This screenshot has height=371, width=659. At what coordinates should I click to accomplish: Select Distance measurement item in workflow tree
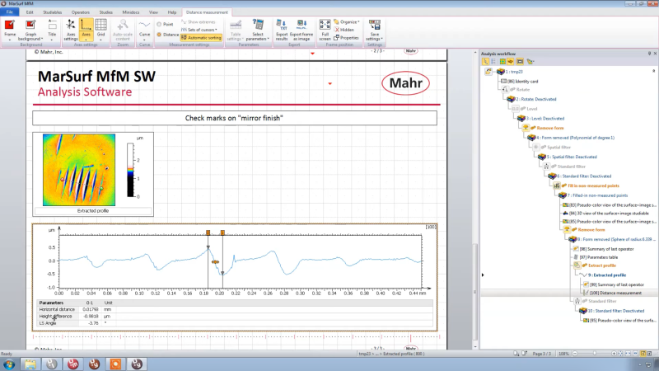615,293
